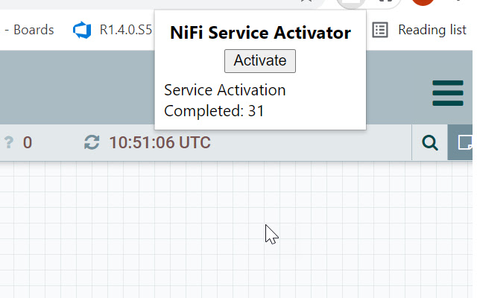Click the question mark status icon
The height and width of the screenshot is (298, 477).
point(9,142)
